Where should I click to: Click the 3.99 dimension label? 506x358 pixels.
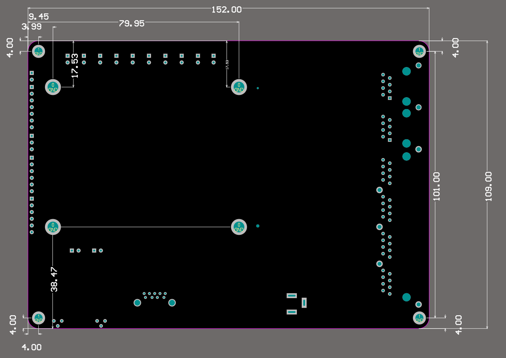click(x=32, y=26)
